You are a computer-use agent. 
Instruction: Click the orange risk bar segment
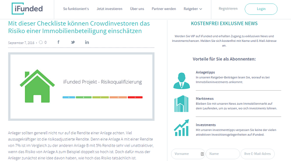pyautogui.click(x=118, y=97)
